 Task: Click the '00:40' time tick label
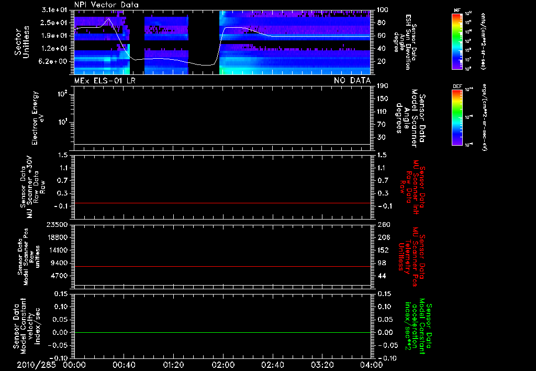(124, 365)
